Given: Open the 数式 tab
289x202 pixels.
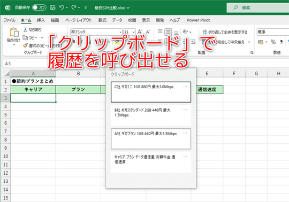Looking at the screenshot, I should tap(102, 20).
